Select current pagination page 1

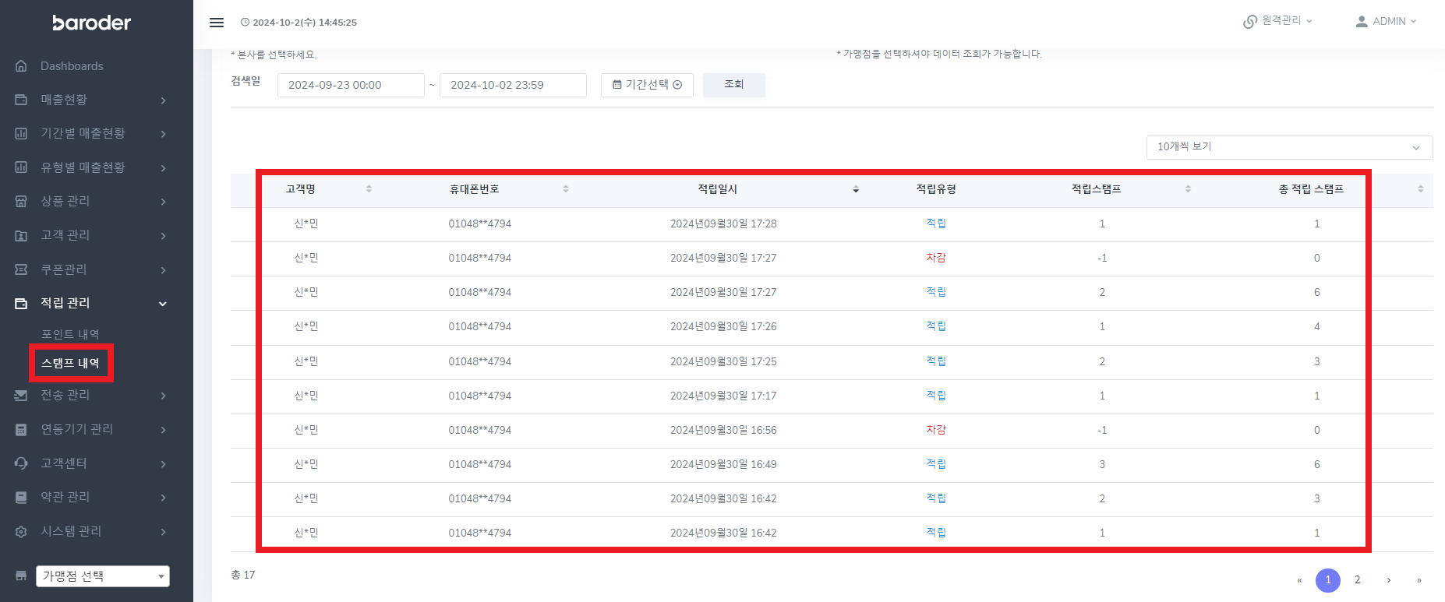[x=1328, y=580]
